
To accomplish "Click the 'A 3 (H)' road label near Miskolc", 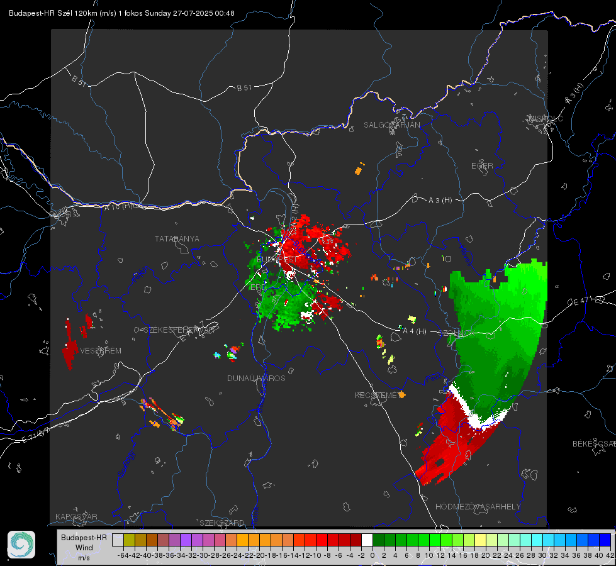I will (574, 94).
